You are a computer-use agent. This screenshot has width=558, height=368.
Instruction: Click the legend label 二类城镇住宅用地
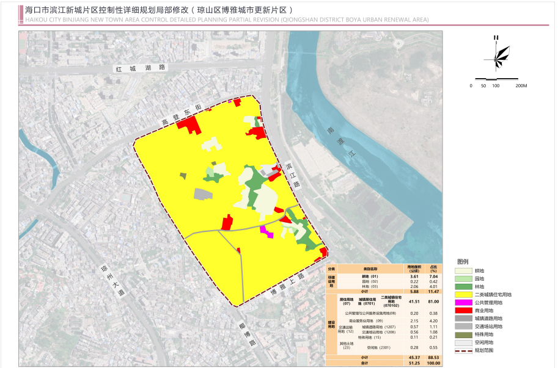(x=493, y=295)
